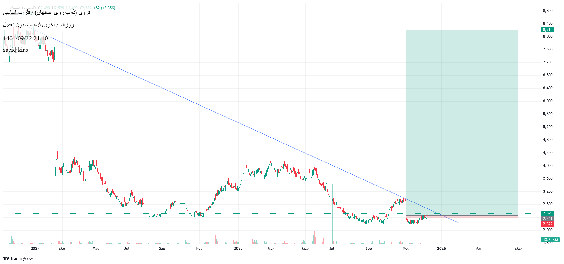The image size is (564, 264).
Task: Click the 2025 label on time axis
Action: [238, 249]
